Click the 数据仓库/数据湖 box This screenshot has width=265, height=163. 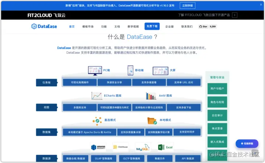click(x=75, y=159)
